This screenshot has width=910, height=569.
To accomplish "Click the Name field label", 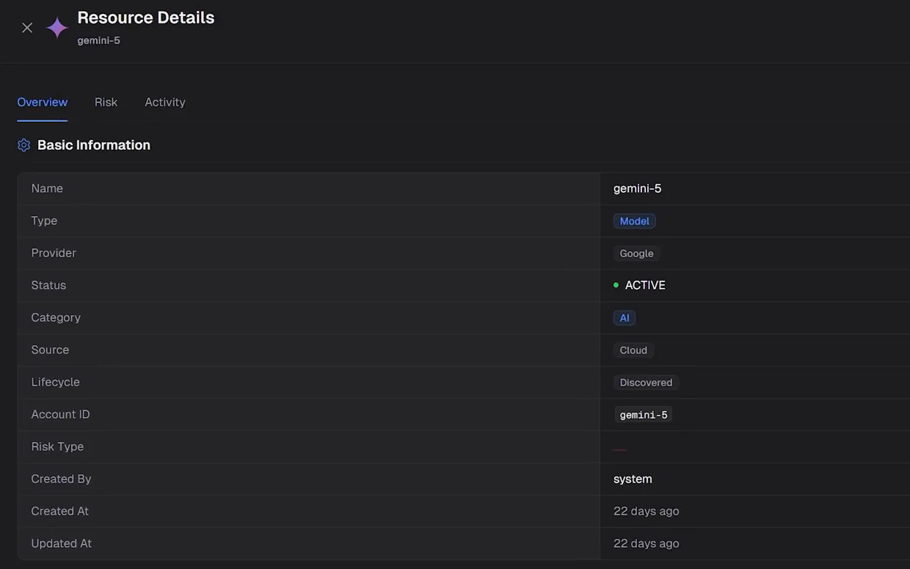I will point(47,189).
